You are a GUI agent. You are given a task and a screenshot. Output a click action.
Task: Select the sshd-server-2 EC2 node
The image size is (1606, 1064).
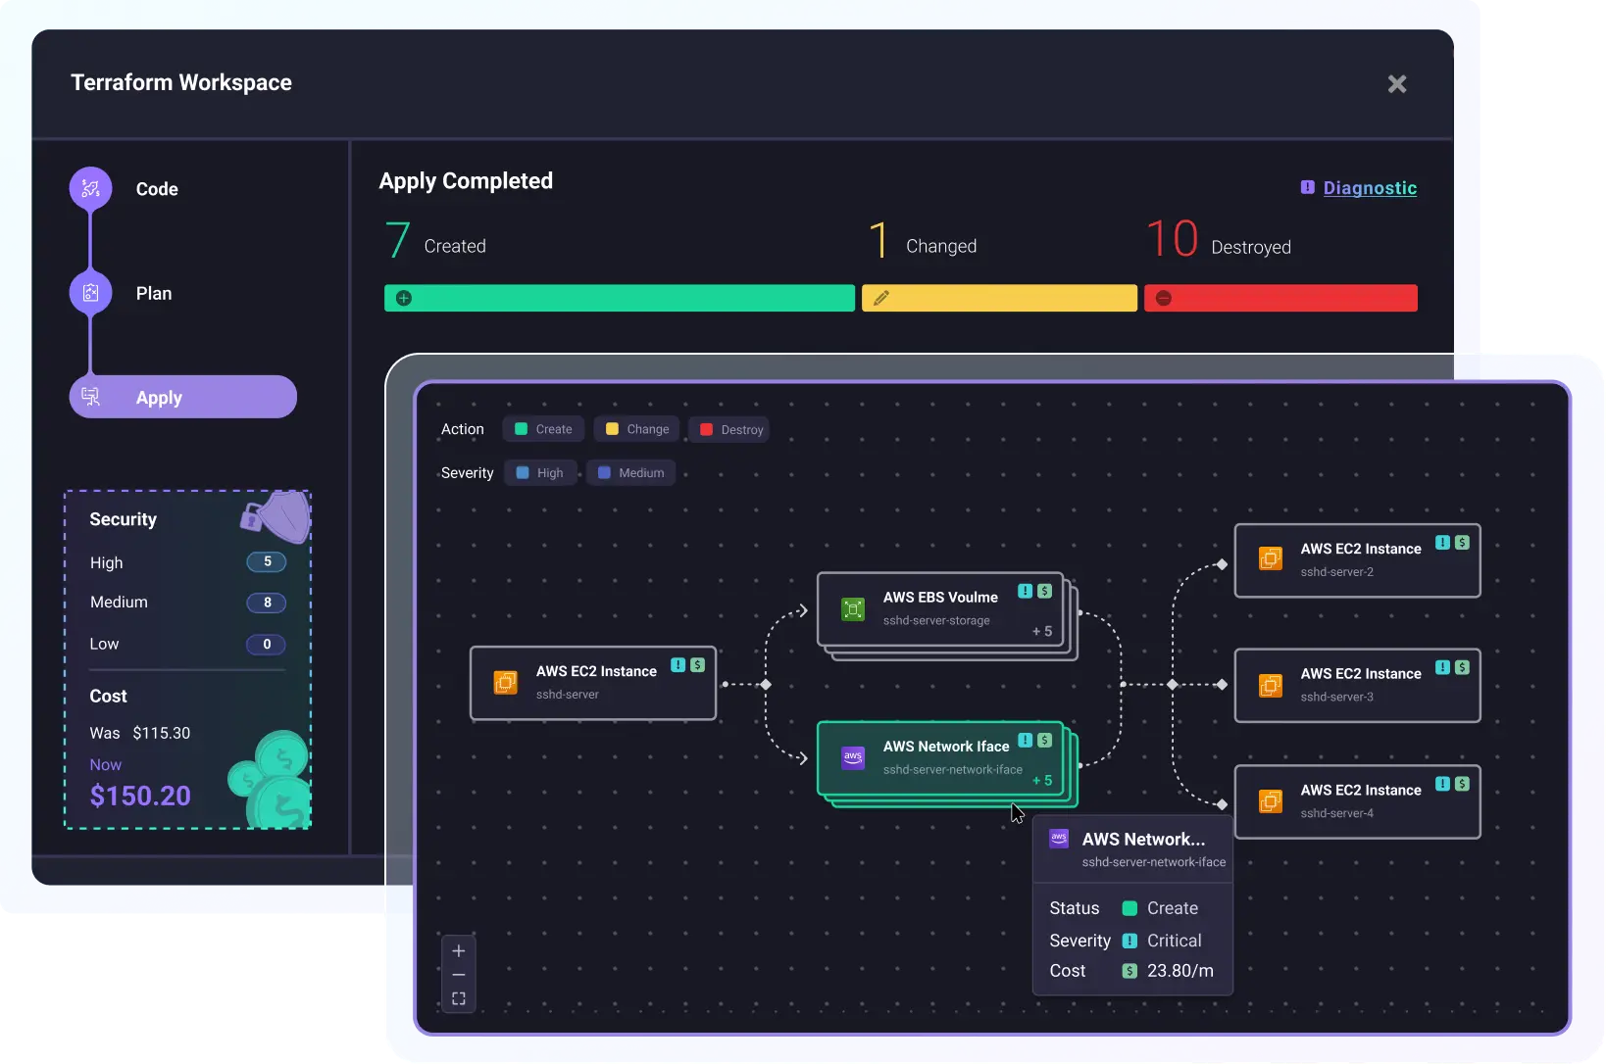coord(1357,560)
